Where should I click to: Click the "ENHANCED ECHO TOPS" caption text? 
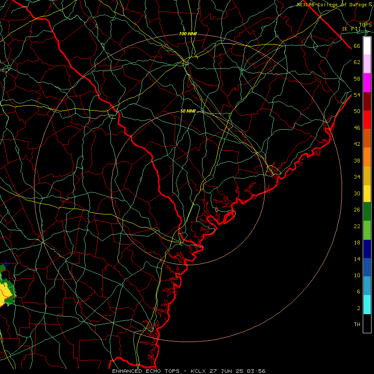click(146, 371)
